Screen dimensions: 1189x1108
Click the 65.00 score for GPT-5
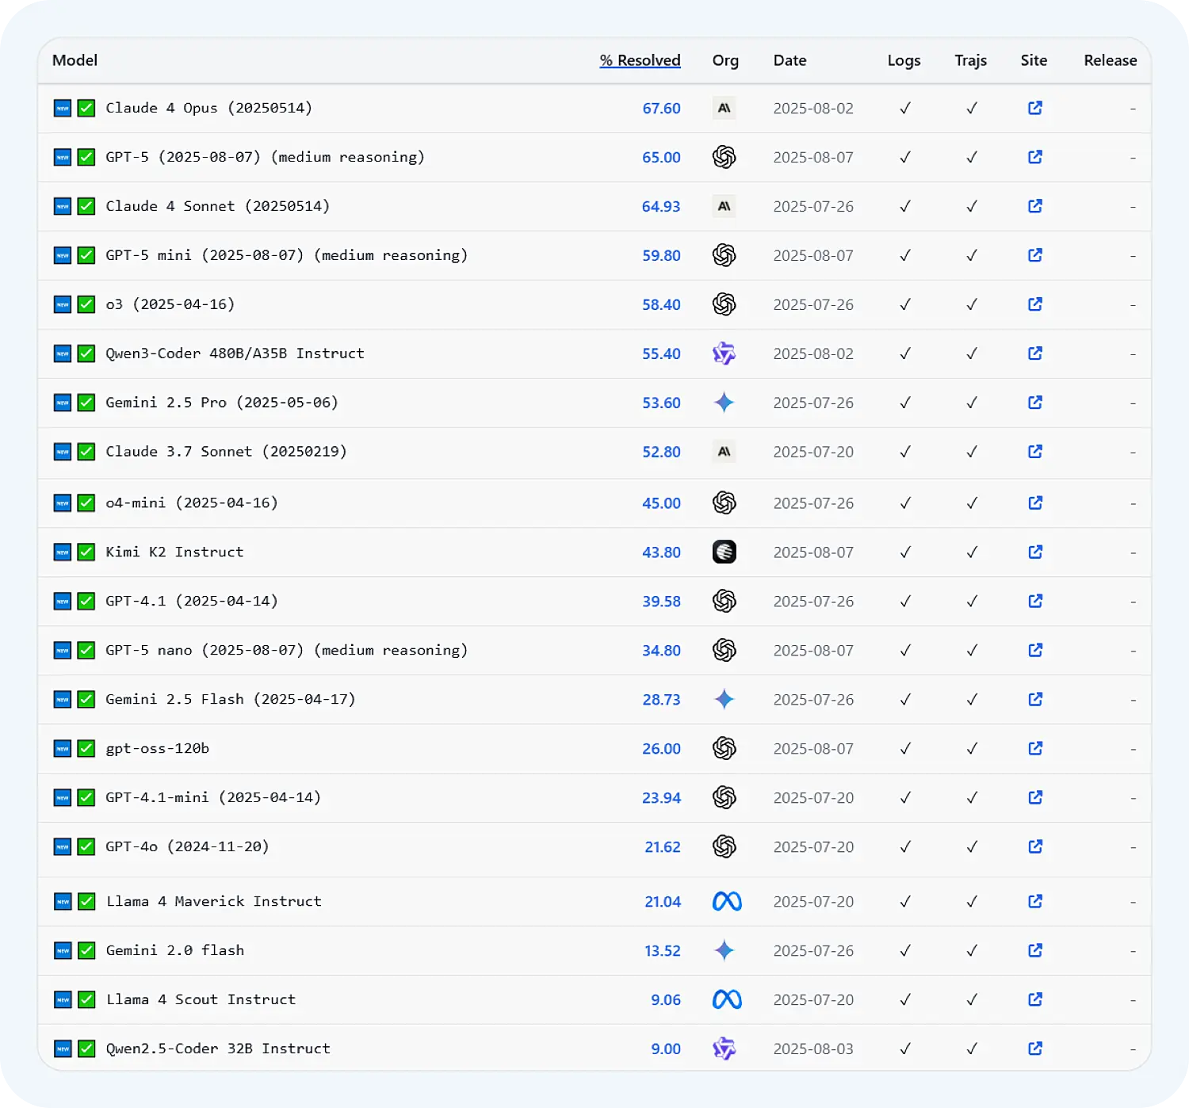661,157
